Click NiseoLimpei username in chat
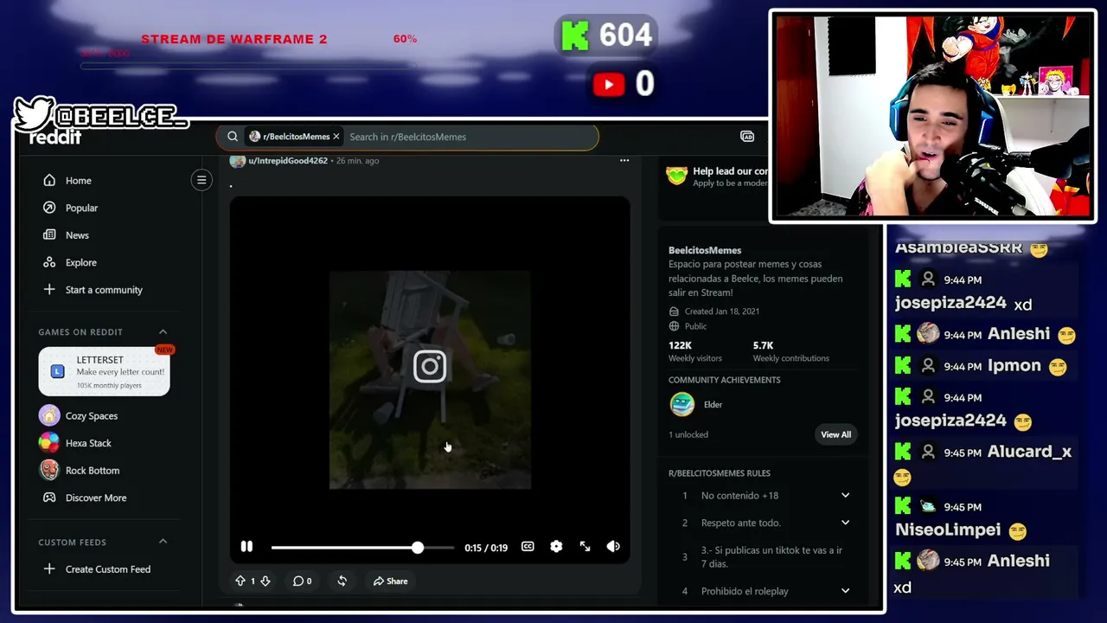Screen dimensions: 1107x623 (948, 530)
